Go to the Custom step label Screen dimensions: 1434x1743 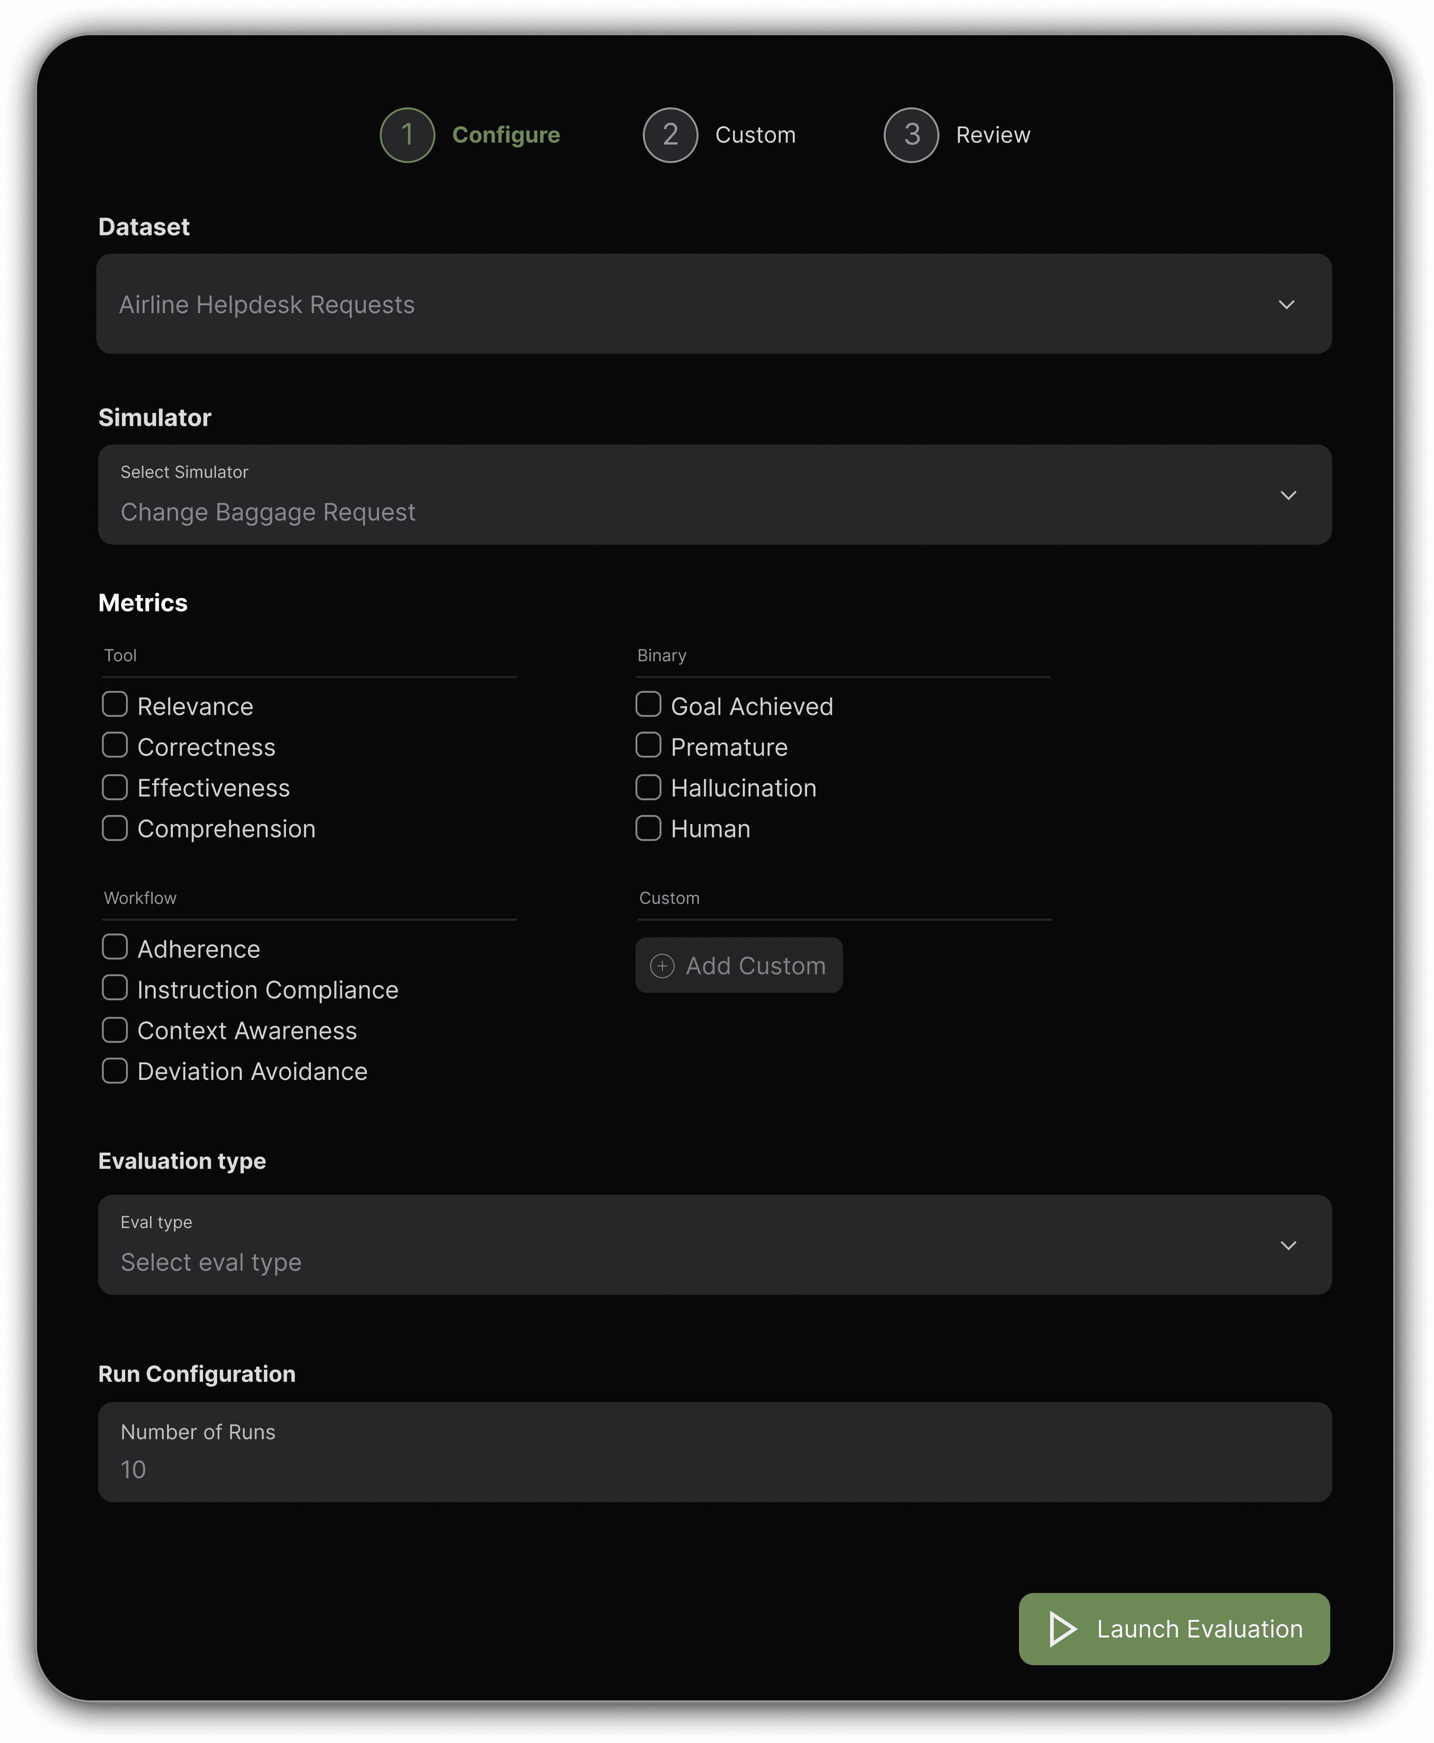755,134
